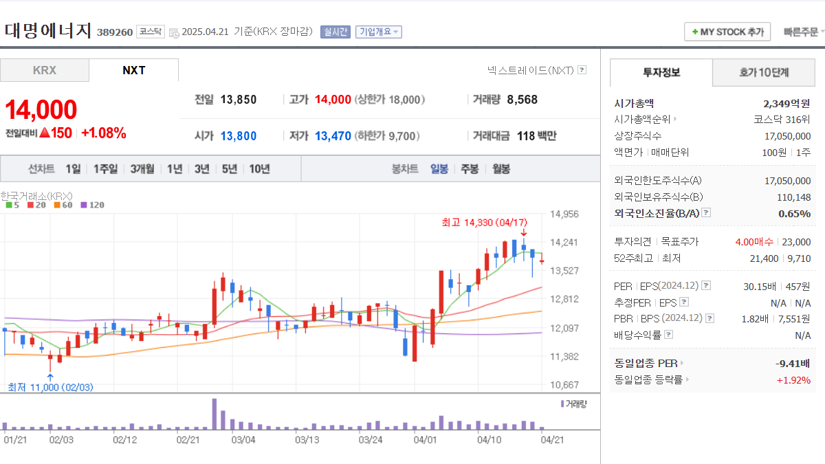Click the help icon beside 추정PER EPS
This screenshot has height=464, width=825.
(683, 302)
